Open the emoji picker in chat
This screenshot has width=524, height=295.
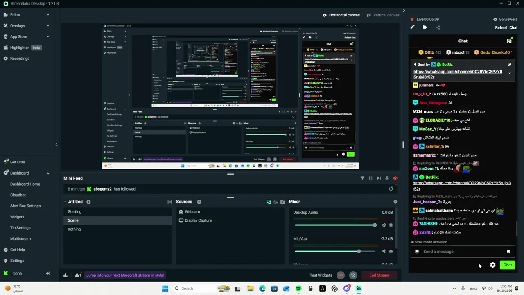(508, 252)
